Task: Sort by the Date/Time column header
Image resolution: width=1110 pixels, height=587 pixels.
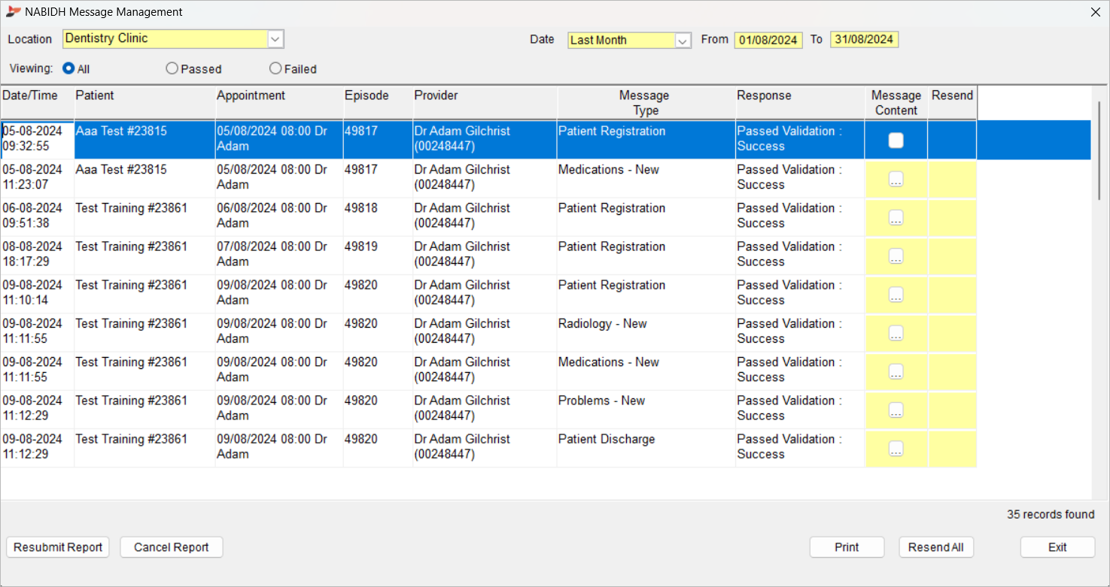Action: (x=37, y=103)
